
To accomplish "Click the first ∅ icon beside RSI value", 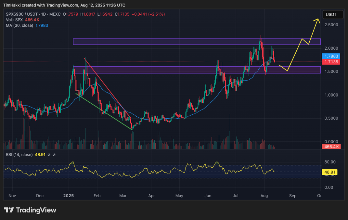I will click(49, 155).
